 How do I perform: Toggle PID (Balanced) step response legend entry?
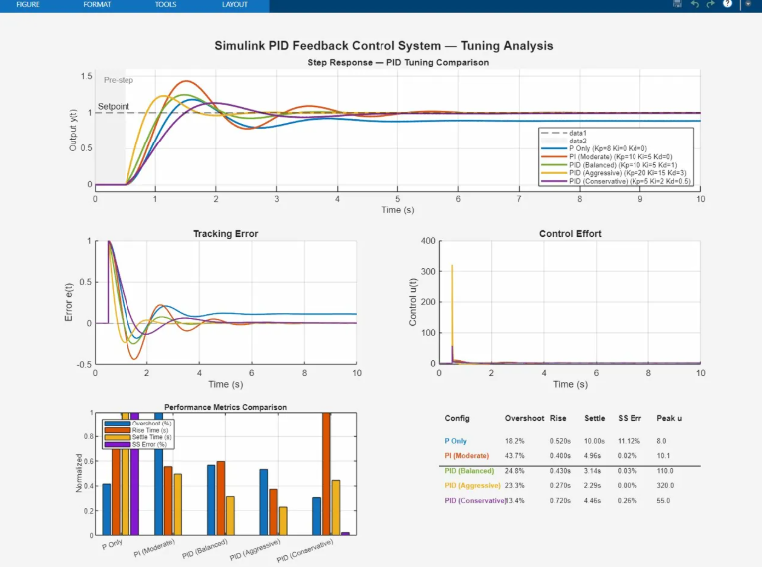pyautogui.click(x=609, y=165)
